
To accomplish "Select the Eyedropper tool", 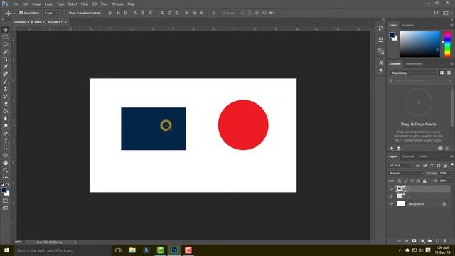I will point(5,67).
